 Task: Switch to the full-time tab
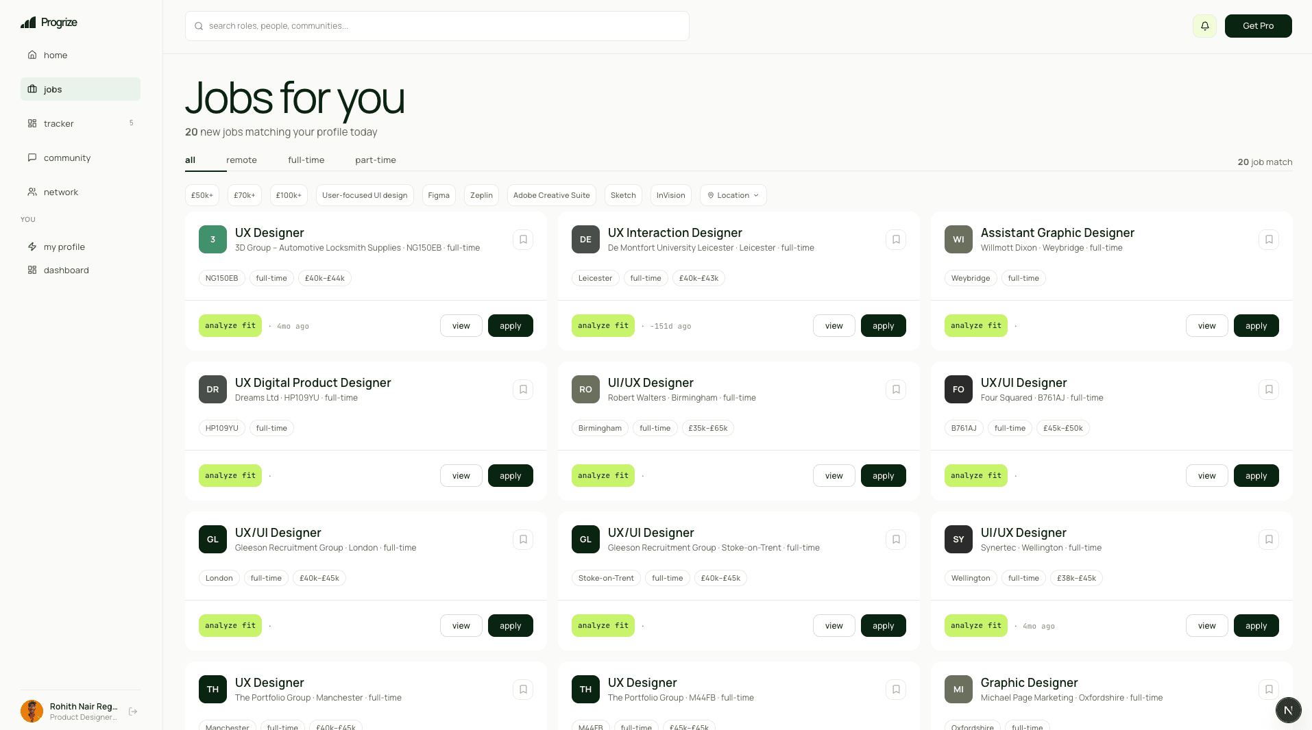(306, 160)
